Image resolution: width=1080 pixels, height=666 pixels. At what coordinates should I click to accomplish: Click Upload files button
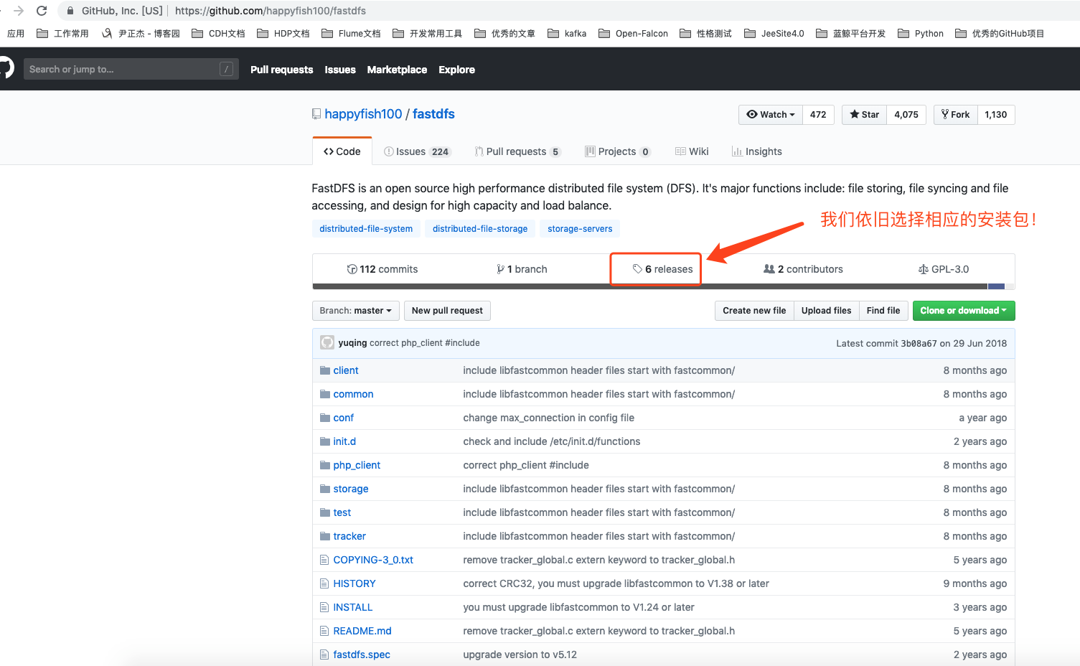pos(826,311)
